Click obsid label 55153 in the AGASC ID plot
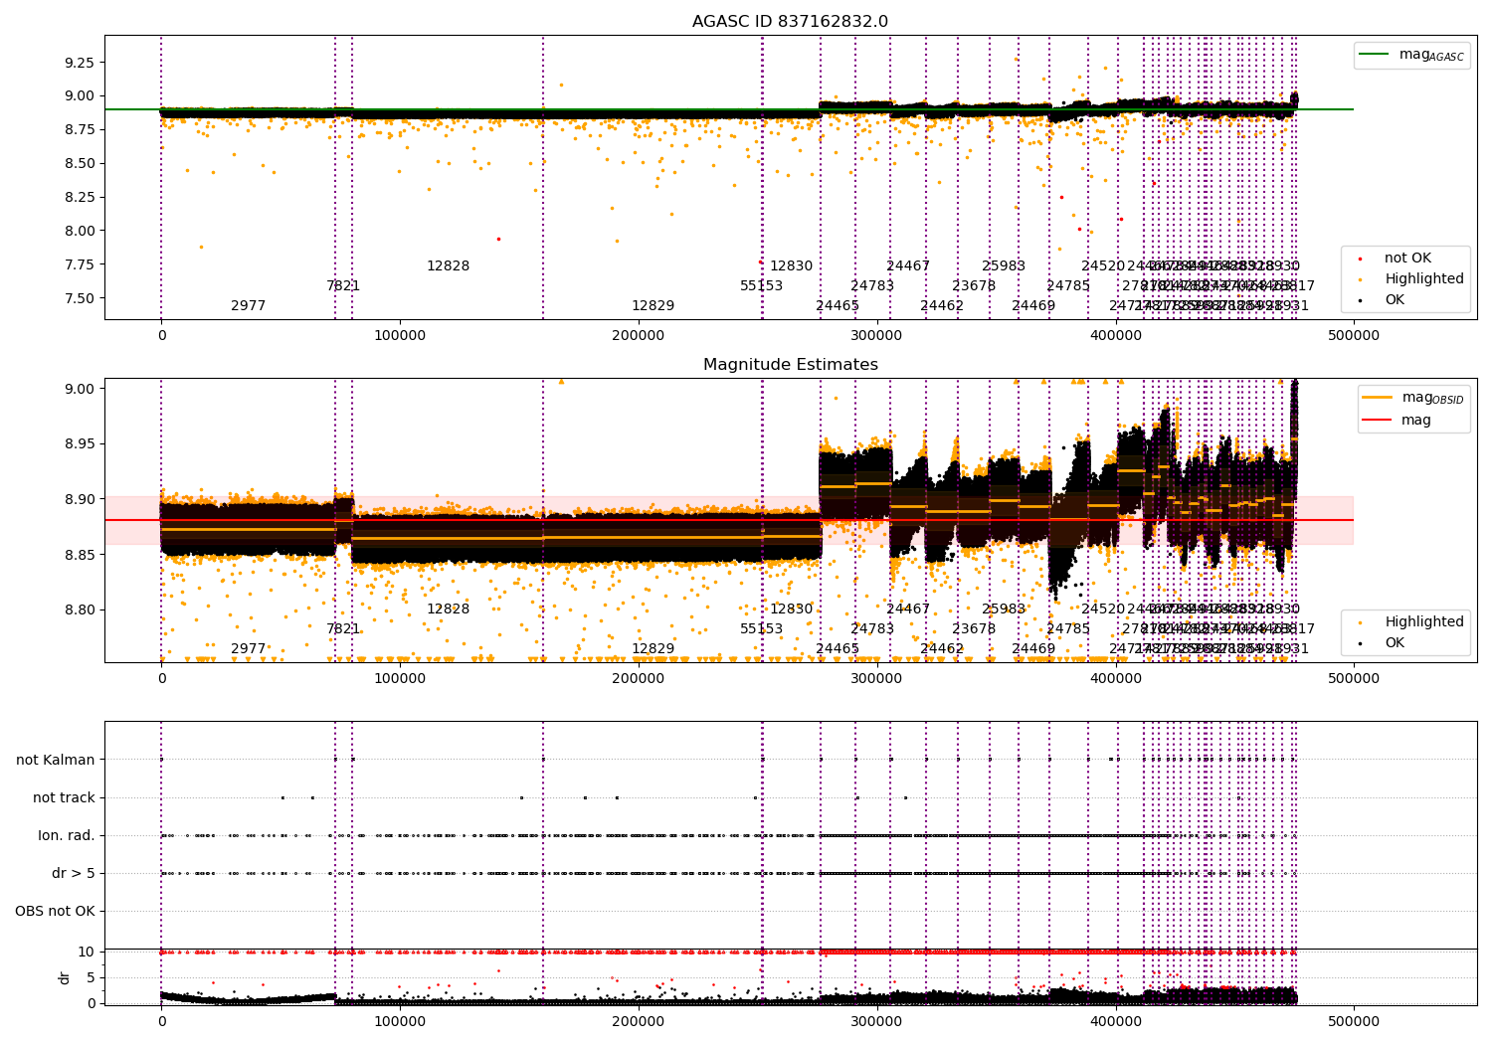Viewport: 1492px width, 1044px height. tap(762, 286)
